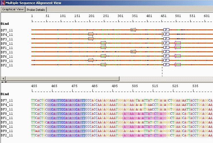Screen dimensions: 213x143
Task: Click the application icon in the title bar
Action: click(3, 3)
